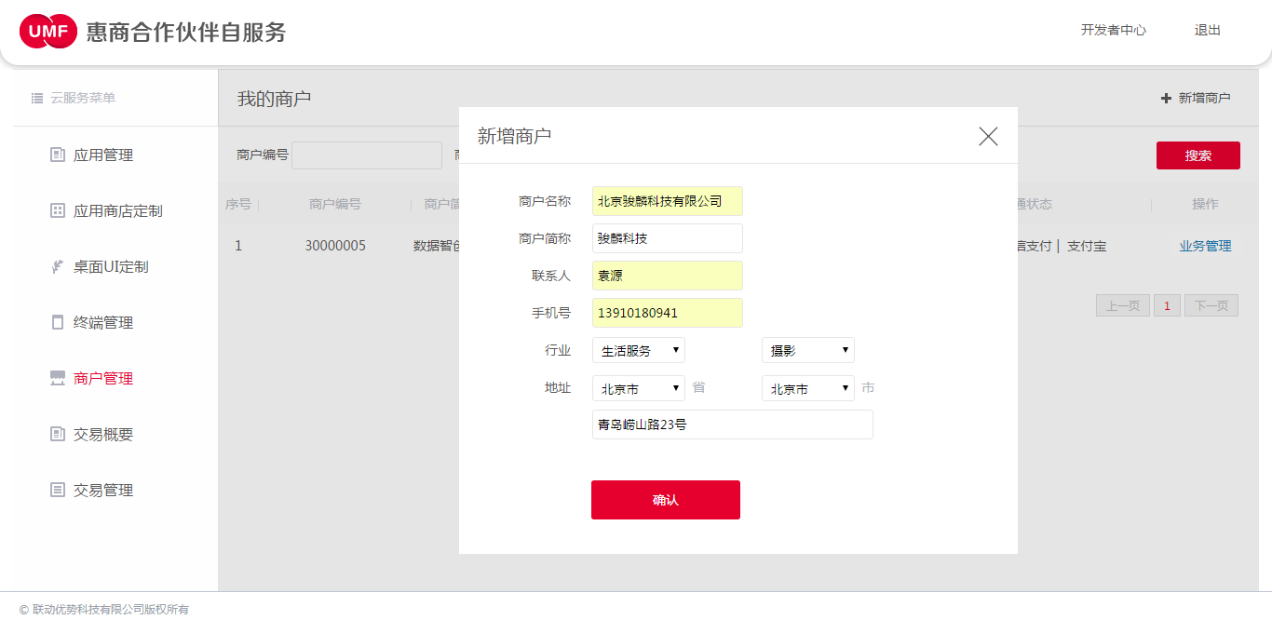Click the 手机号 input field
The height and width of the screenshot is (620, 1272).
click(667, 313)
